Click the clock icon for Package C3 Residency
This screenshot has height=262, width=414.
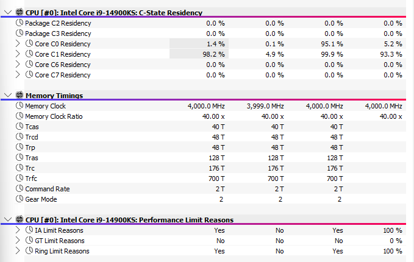(x=20, y=33)
